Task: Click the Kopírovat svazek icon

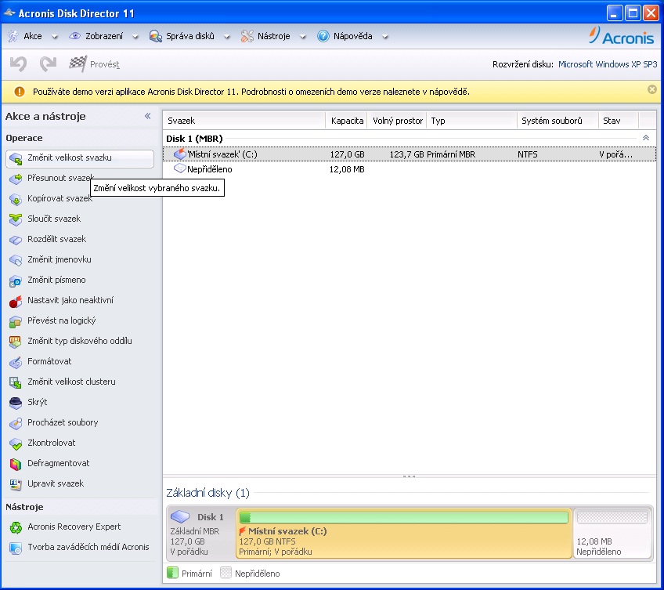Action: [x=16, y=199]
